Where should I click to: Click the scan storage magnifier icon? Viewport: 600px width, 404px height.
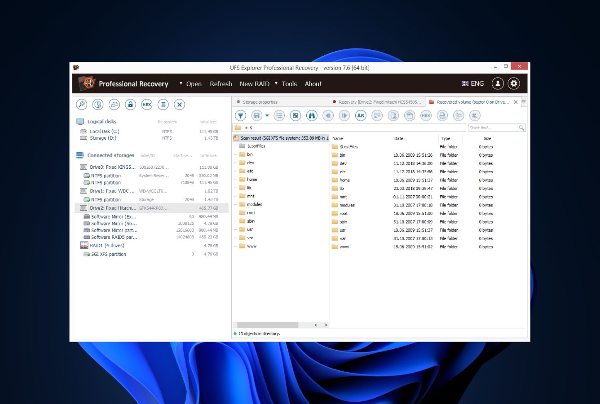tap(81, 105)
